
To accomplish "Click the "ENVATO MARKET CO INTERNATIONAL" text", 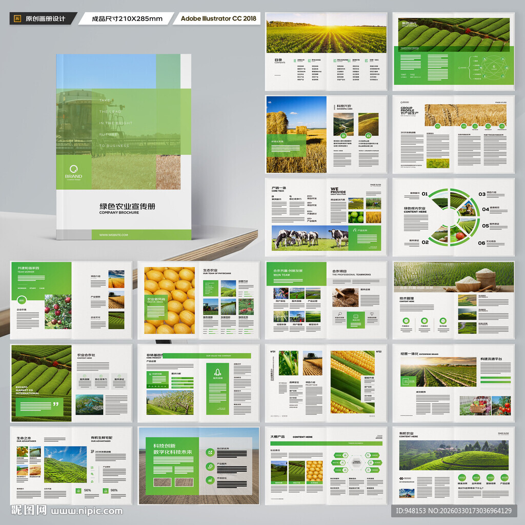I will (27, 390).
